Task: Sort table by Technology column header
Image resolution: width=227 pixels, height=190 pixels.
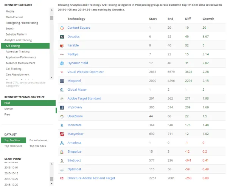Action: (x=76, y=19)
